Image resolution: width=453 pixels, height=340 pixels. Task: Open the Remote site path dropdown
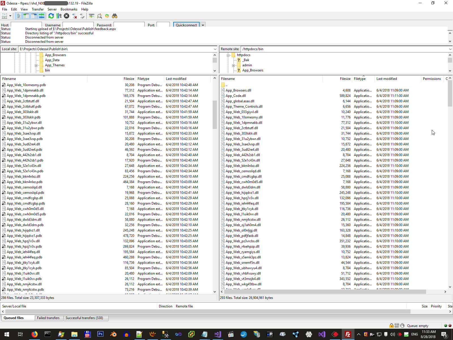pyautogui.click(x=450, y=49)
